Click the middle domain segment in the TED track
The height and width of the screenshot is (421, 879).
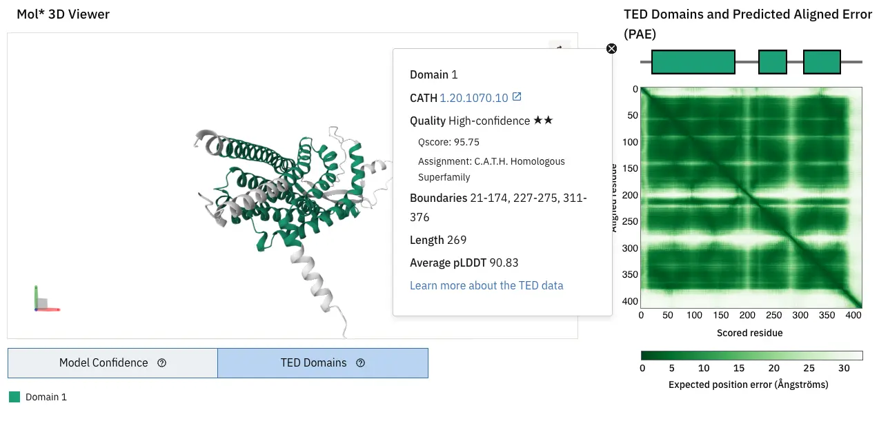click(x=772, y=62)
